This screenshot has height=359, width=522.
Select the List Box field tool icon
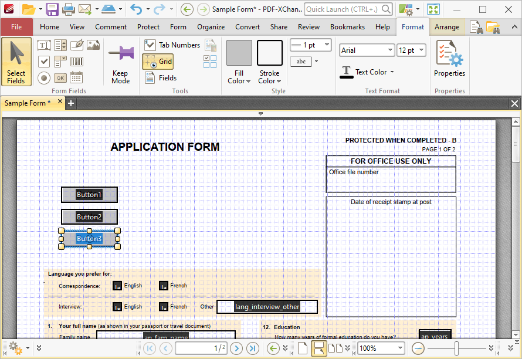click(x=60, y=45)
